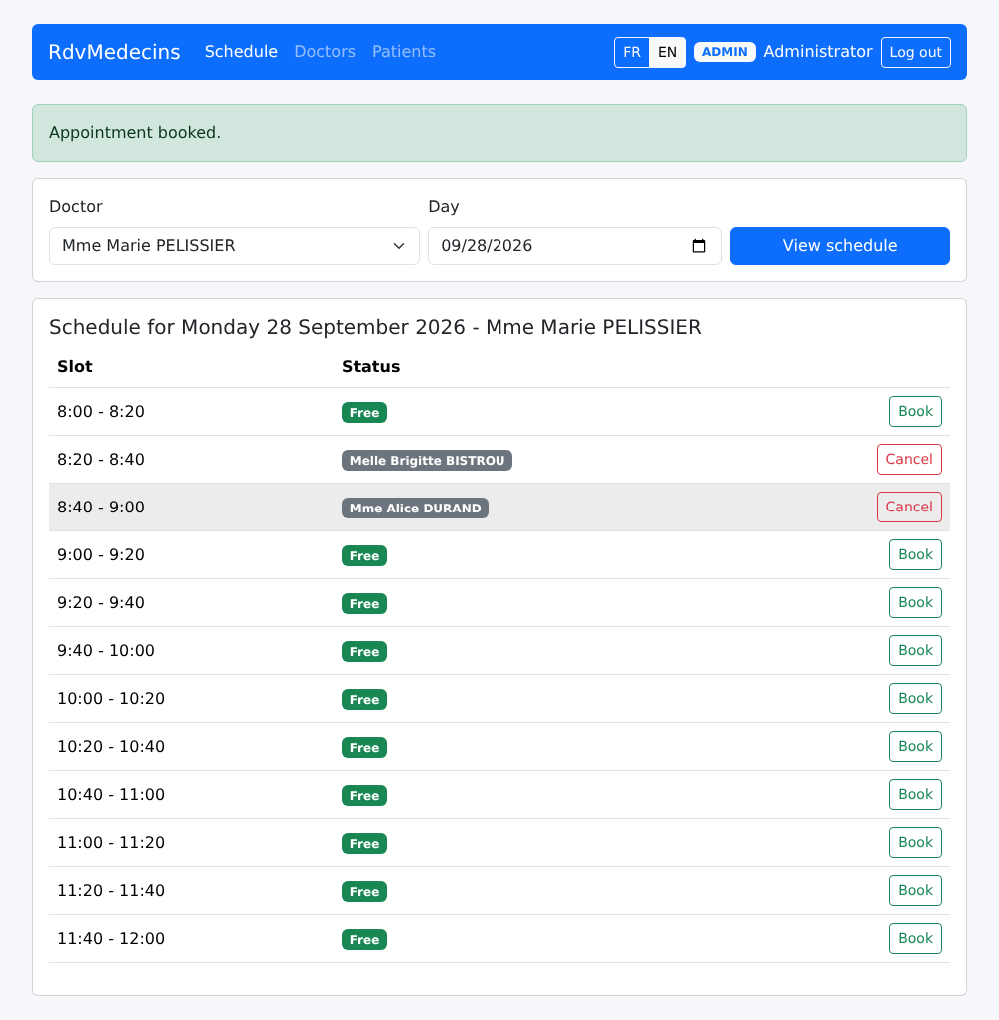The image size is (999, 1020).
Task: Book the 11:40 - 12:00 slot
Action: [915, 939]
